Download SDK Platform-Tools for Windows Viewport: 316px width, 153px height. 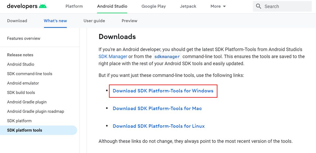[163, 91]
